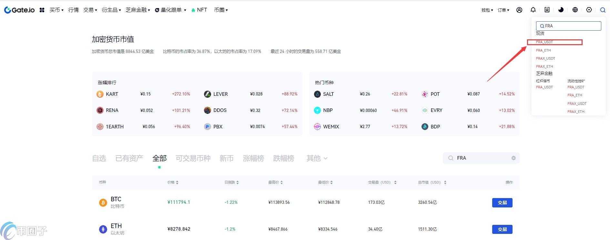This screenshot has width=610, height=240.
Task: Switch to the 涨幅榜 tab
Action: click(x=253, y=158)
